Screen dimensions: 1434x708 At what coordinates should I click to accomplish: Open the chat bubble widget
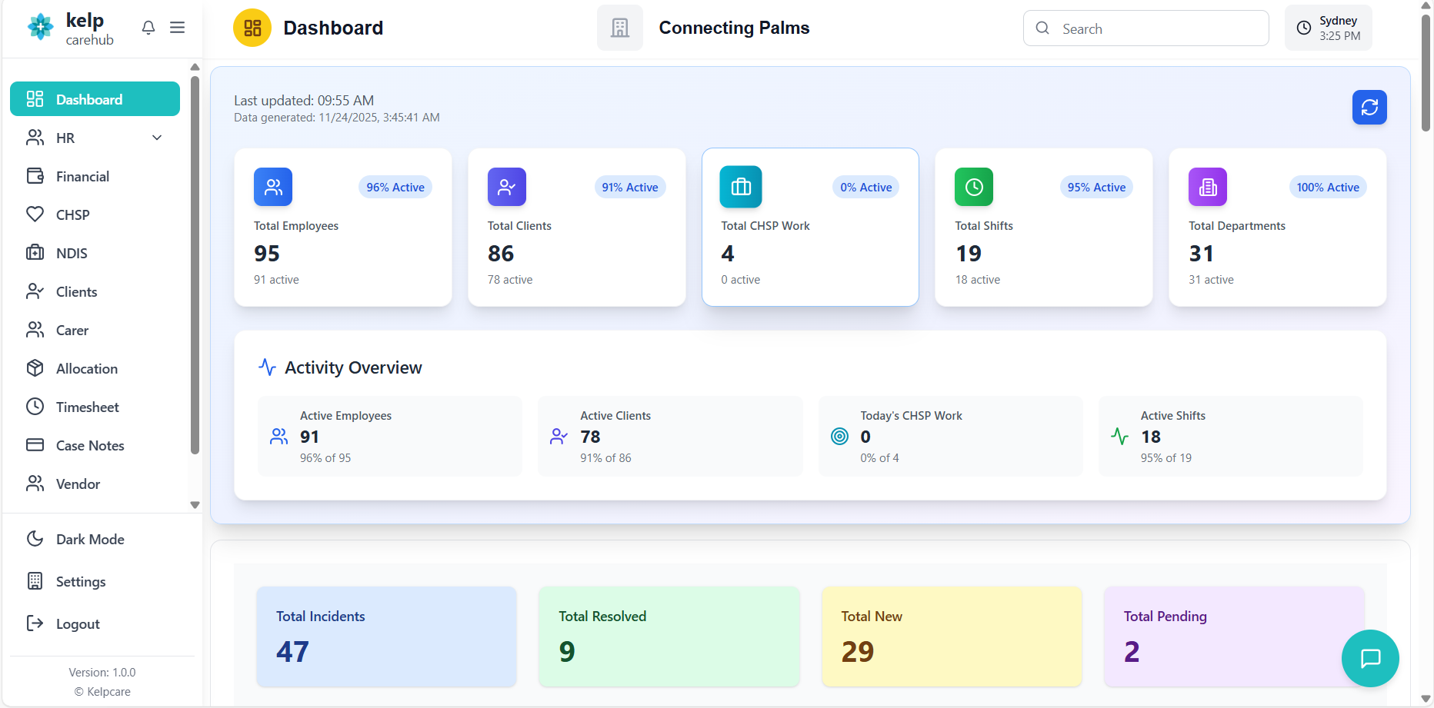pos(1370,659)
